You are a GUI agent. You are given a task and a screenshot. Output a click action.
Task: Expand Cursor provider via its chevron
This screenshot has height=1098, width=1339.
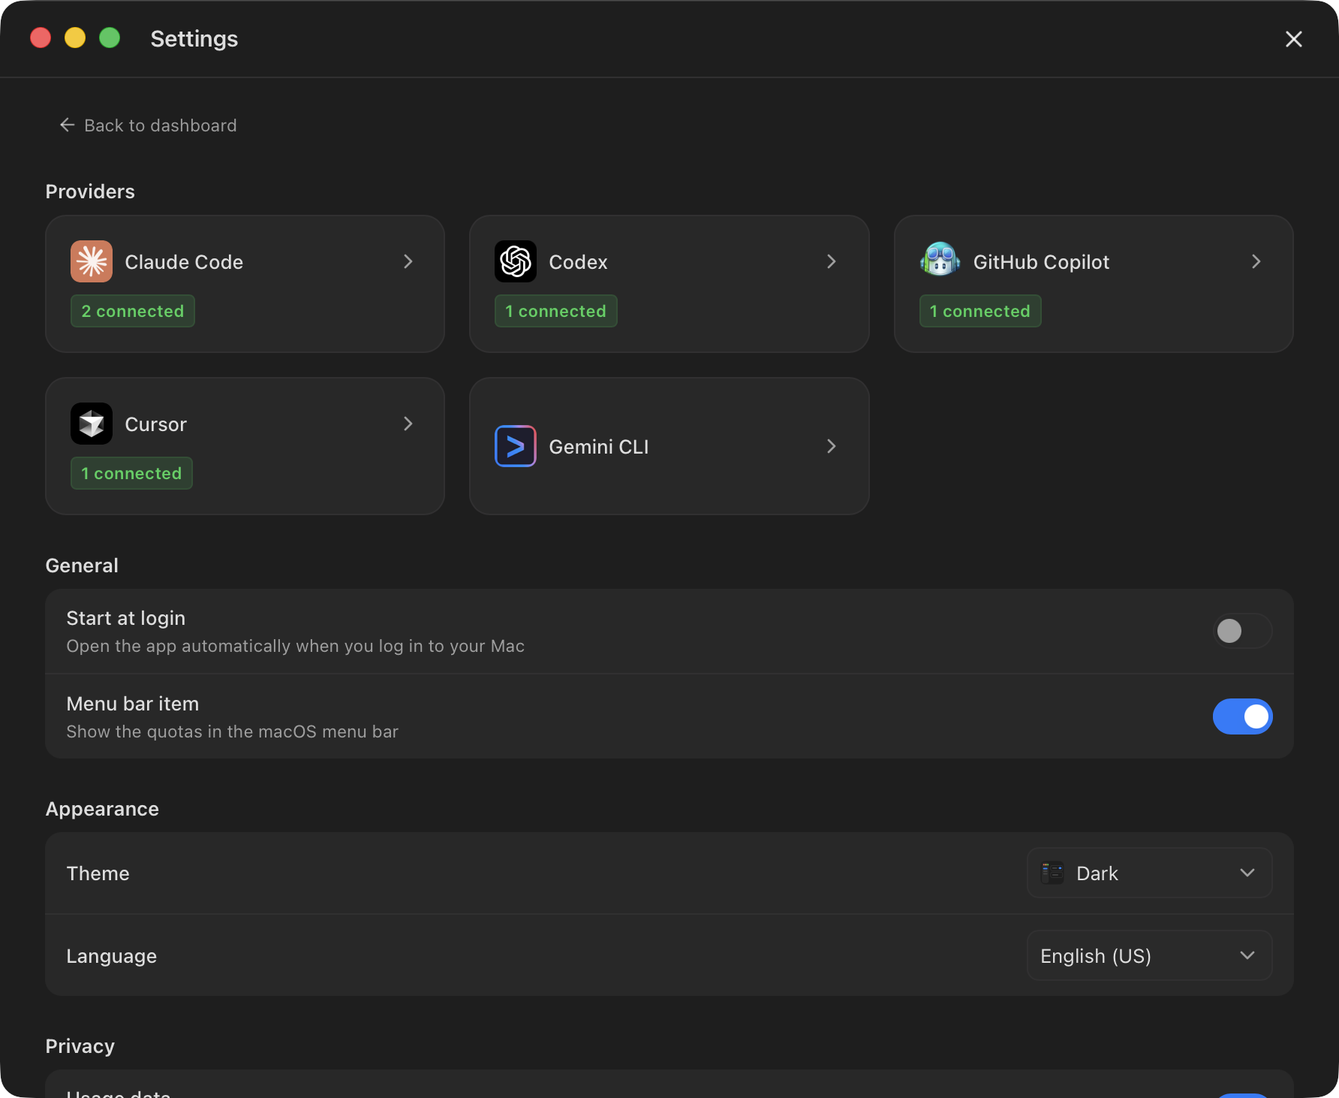[x=408, y=424]
